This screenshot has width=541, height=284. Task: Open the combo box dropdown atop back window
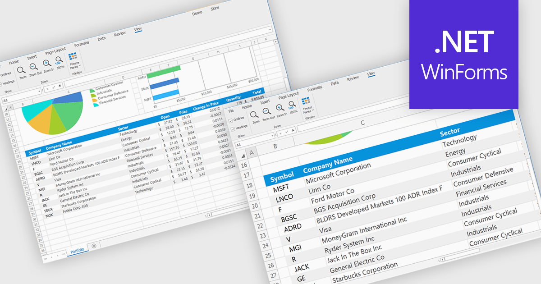pyautogui.click(x=270, y=29)
